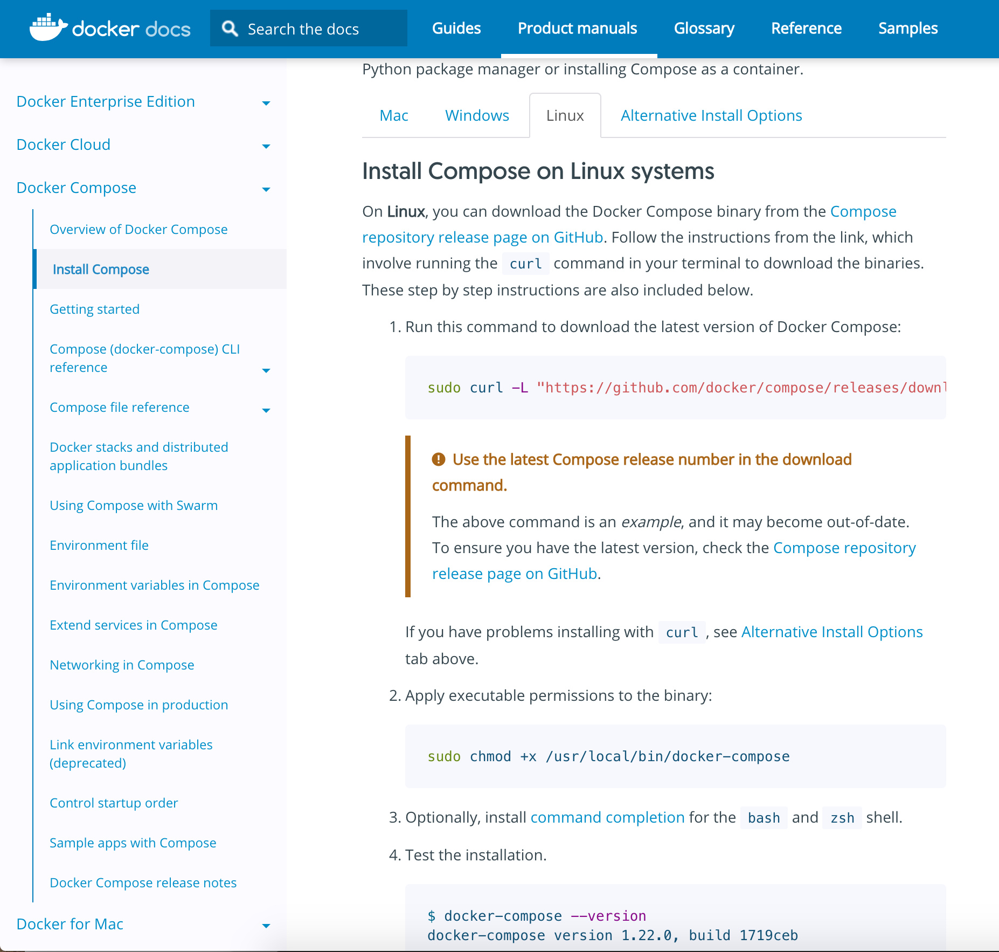This screenshot has width=999, height=952.
Task: Select Install Compose in sidebar
Action: tap(101, 269)
